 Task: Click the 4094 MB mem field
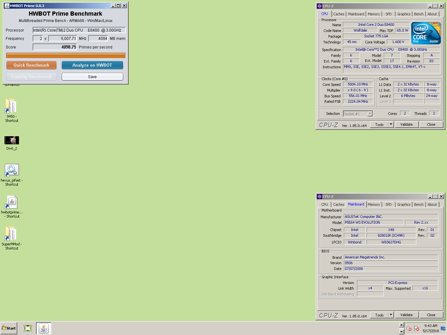click(x=98, y=39)
